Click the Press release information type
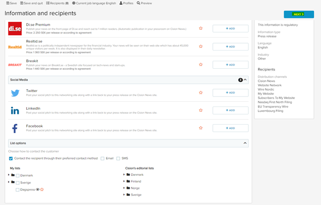This screenshot has width=321, height=205. click(x=267, y=36)
